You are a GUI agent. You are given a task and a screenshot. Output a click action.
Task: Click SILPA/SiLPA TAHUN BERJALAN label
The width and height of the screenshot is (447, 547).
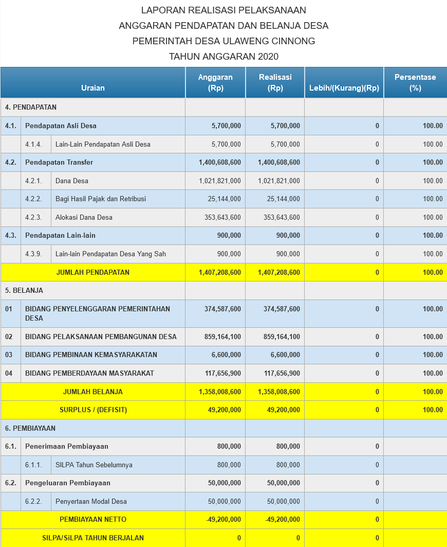(x=92, y=538)
